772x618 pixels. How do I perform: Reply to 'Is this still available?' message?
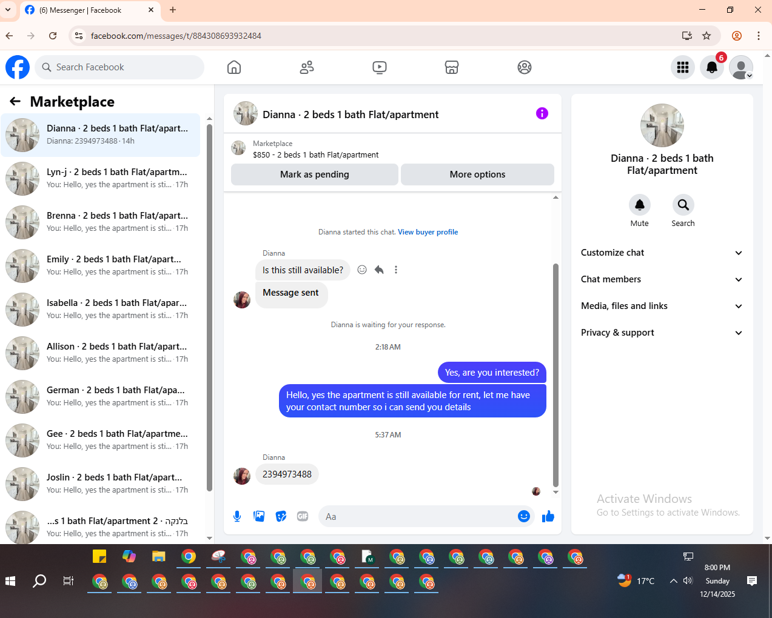pyautogui.click(x=379, y=270)
